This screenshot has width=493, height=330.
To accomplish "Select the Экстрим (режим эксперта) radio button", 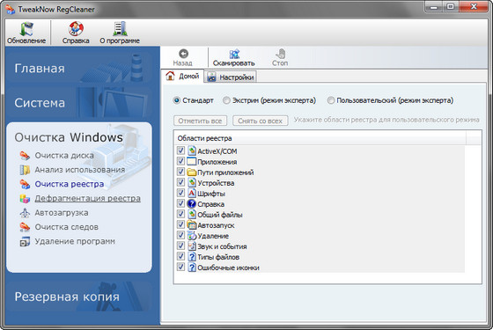I will (x=226, y=100).
